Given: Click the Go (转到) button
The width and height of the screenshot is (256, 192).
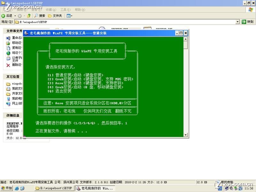Looking at the screenshot, I should [248, 22].
